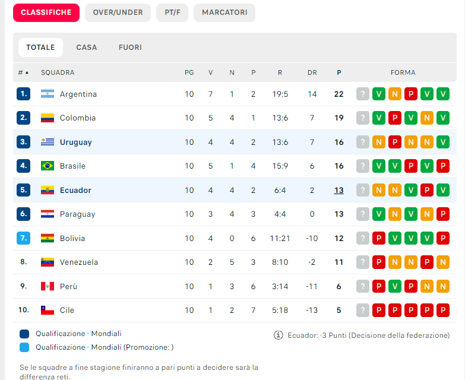The height and width of the screenshot is (380, 465).
Task: Click Argentina's gray question mark form badge
Action: [363, 94]
